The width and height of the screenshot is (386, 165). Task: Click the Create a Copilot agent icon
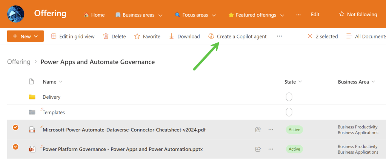pyautogui.click(x=211, y=36)
